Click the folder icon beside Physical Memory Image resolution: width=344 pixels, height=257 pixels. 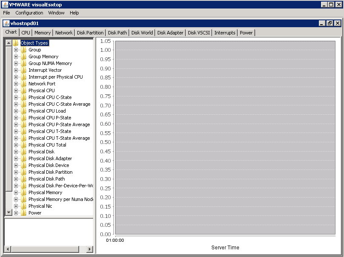(24, 192)
